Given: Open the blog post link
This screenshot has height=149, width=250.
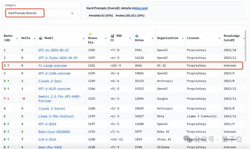Looking at the screenshot, I should click(141, 8).
